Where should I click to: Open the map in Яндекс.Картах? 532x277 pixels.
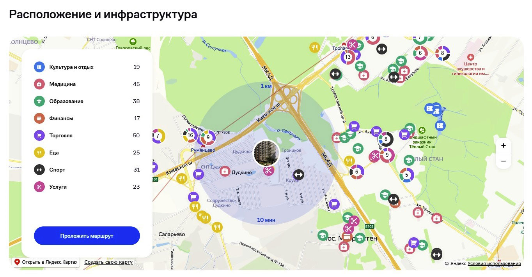(x=46, y=262)
